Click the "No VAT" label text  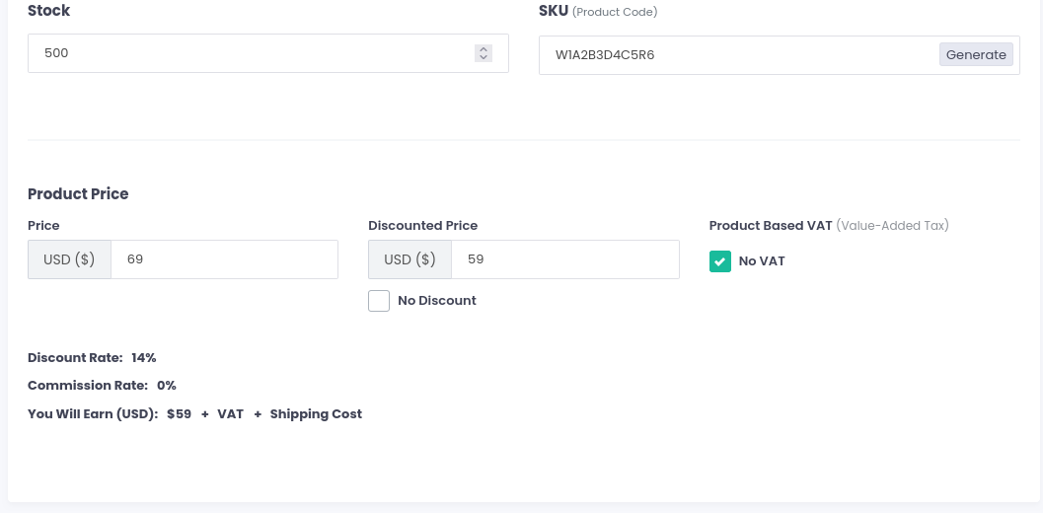click(762, 261)
